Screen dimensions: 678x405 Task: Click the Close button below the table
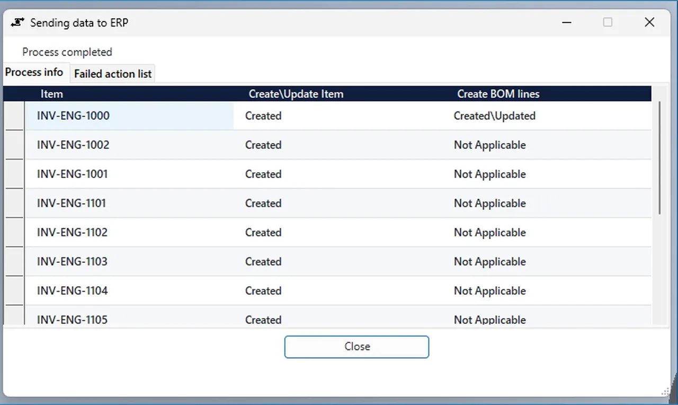pyautogui.click(x=356, y=347)
